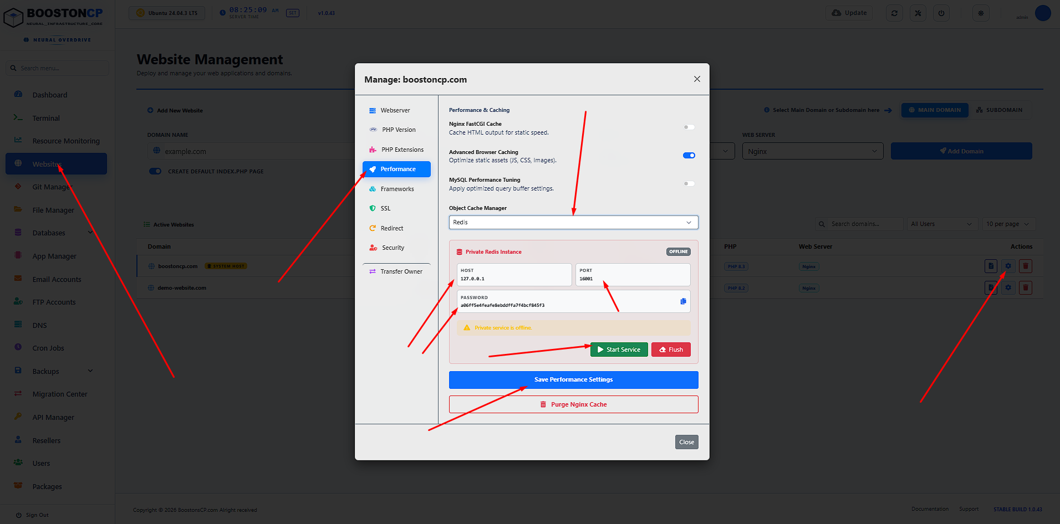
Task: Click the red Flush button
Action: pos(671,350)
